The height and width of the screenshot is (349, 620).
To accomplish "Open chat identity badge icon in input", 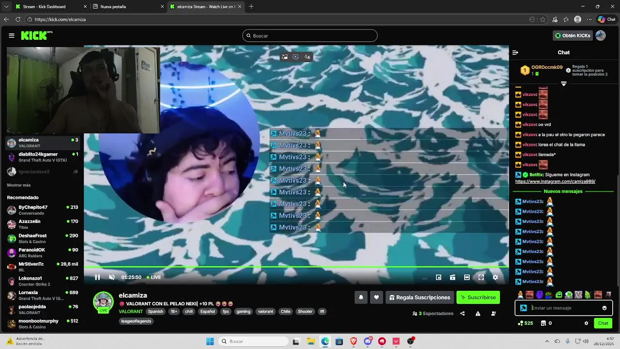I will (x=523, y=308).
